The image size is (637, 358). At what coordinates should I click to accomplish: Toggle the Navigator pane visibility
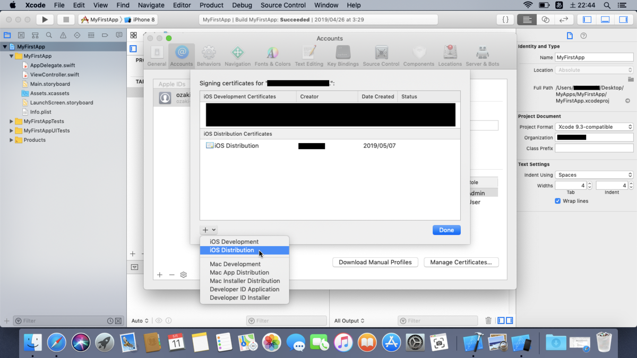pos(587,20)
